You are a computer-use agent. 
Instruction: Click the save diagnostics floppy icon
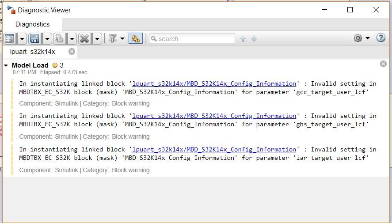tap(34, 39)
